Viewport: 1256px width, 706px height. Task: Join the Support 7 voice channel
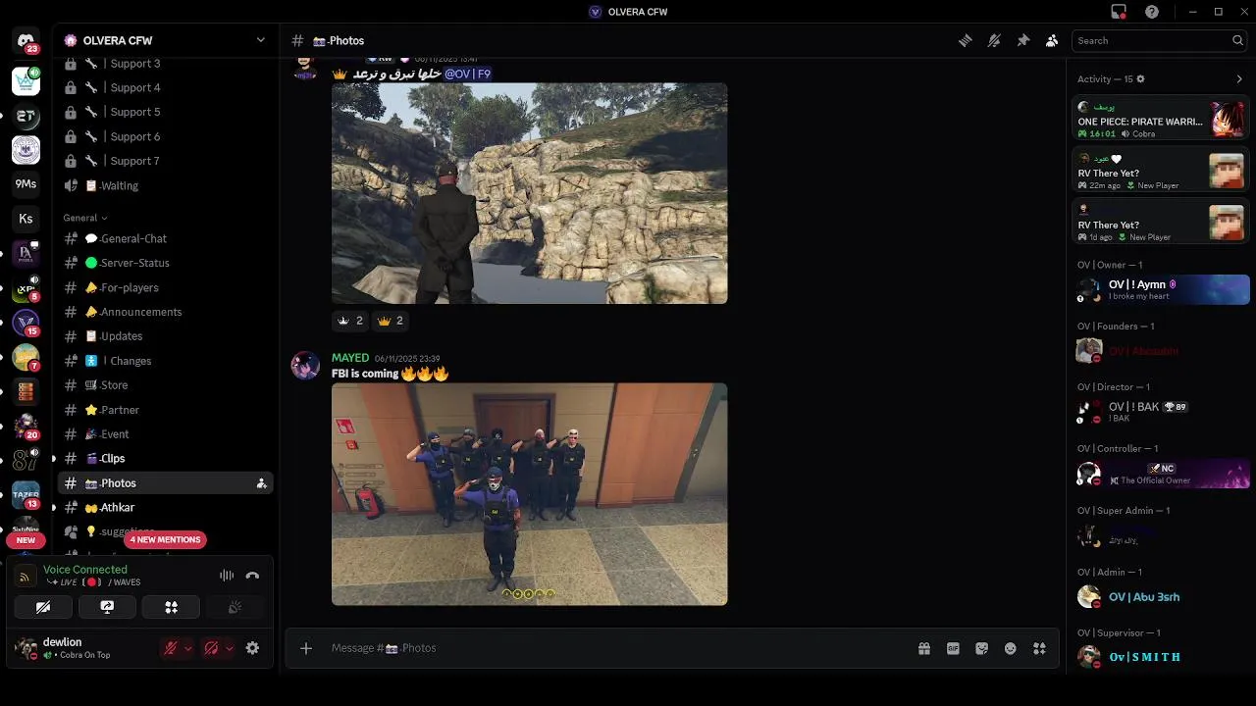164,161
